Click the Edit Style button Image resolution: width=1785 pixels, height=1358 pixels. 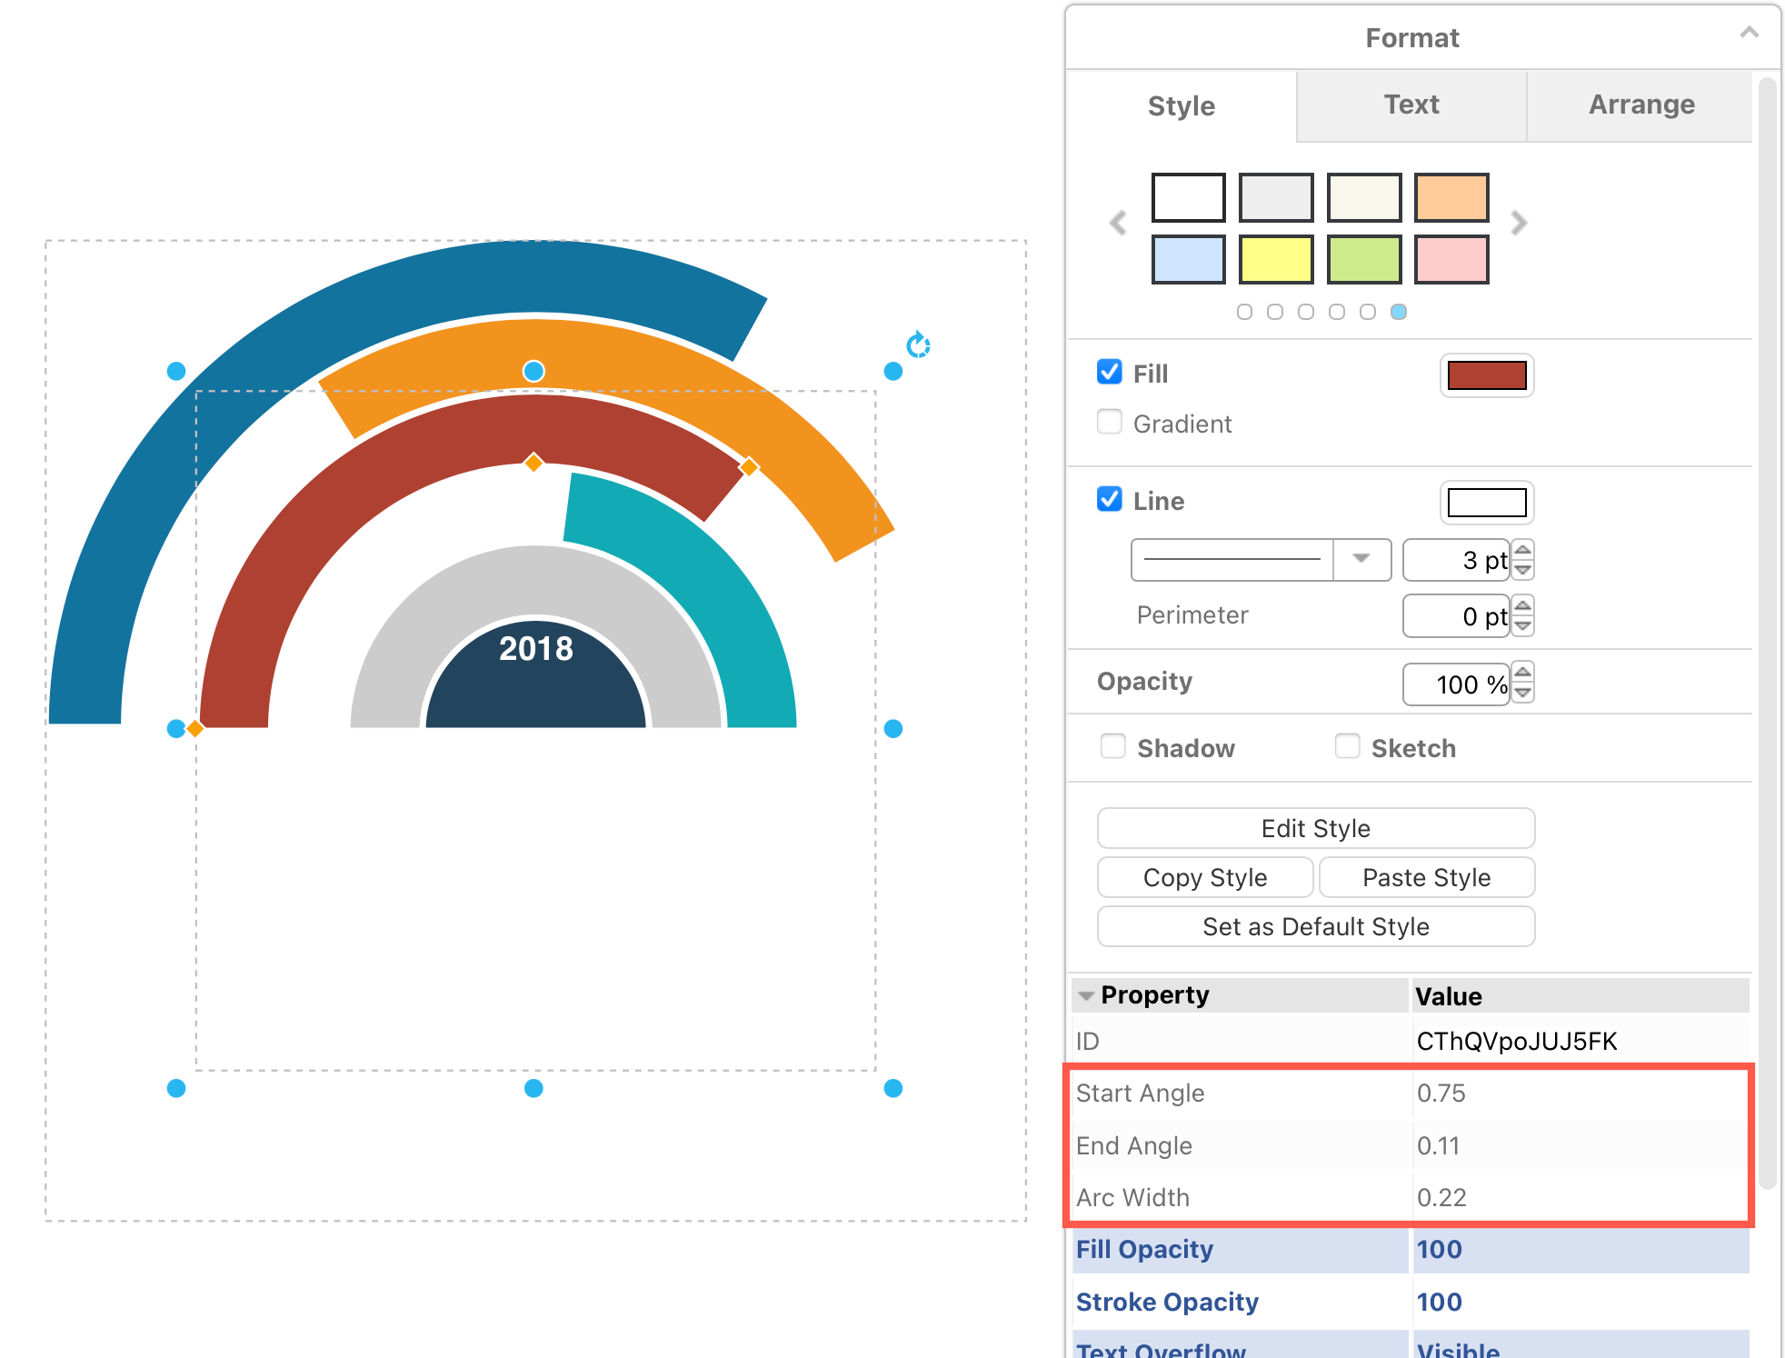point(1315,828)
